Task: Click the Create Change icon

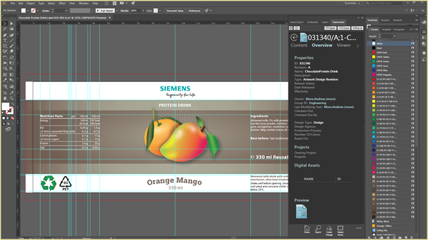Action: click(329, 231)
